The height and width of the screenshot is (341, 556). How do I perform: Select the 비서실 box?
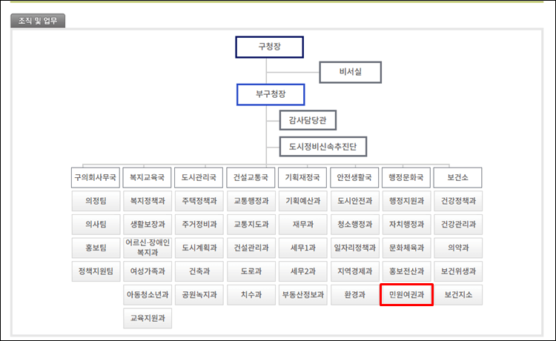pos(351,73)
